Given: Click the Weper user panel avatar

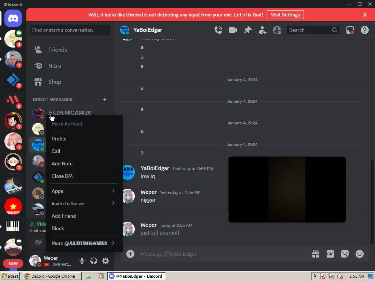Looking at the screenshot, I should click(x=35, y=261).
